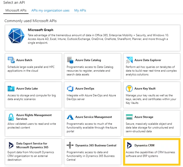Image resolution: width=183 pixels, height=167 pixels.
Task: Select the Azure Data Catalog title
Action: click(x=88, y=60)
